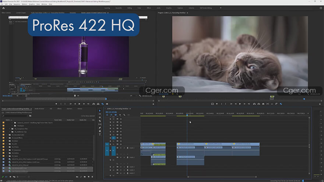This screenshot has width=324, height=182.
Task: Export a frame from the Source monitor
Action: [107, 104]
